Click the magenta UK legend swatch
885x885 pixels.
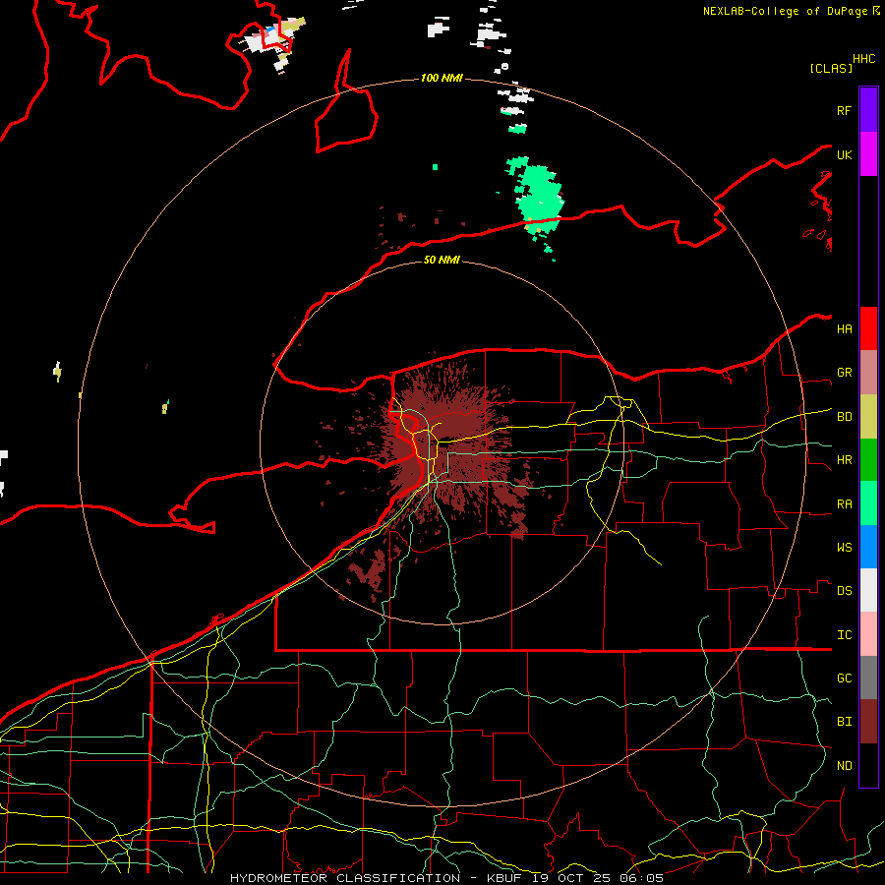click(x=868, y=153)
